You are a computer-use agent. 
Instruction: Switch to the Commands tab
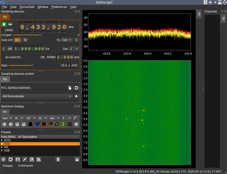click(25, 165)
